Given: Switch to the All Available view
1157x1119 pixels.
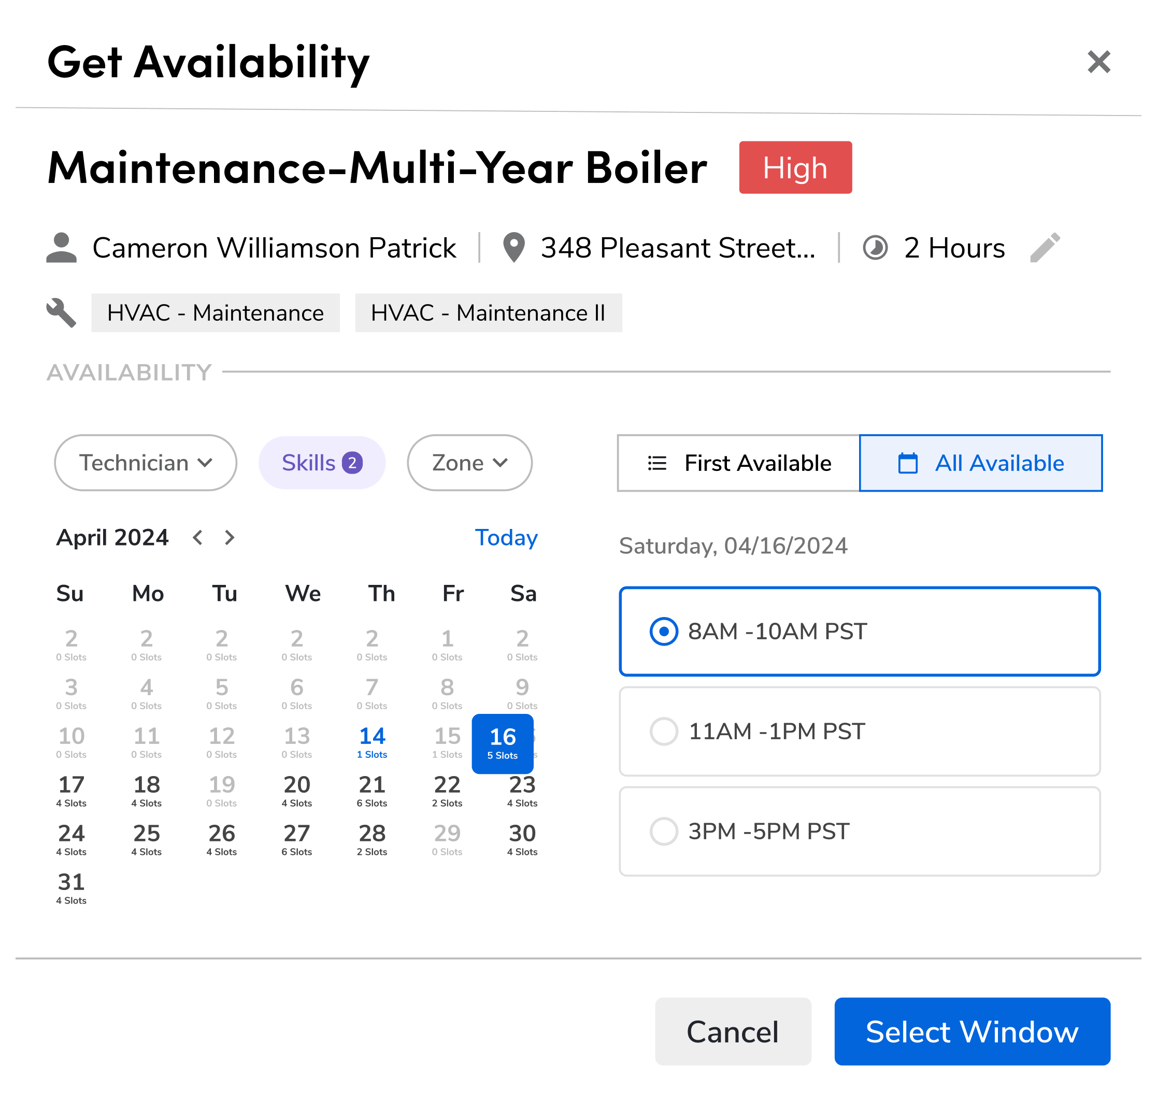Looking at the screenshot, I should point(980,463).
